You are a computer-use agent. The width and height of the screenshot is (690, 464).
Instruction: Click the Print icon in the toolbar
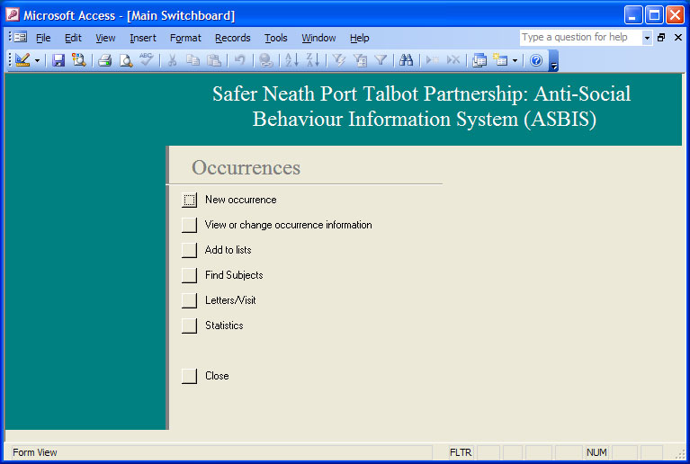pos(104,60)
